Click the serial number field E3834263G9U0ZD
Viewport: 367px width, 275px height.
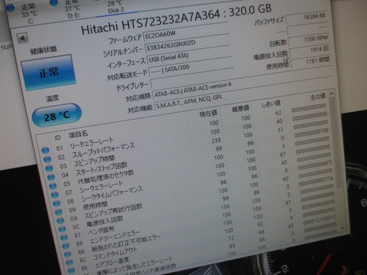188,46
